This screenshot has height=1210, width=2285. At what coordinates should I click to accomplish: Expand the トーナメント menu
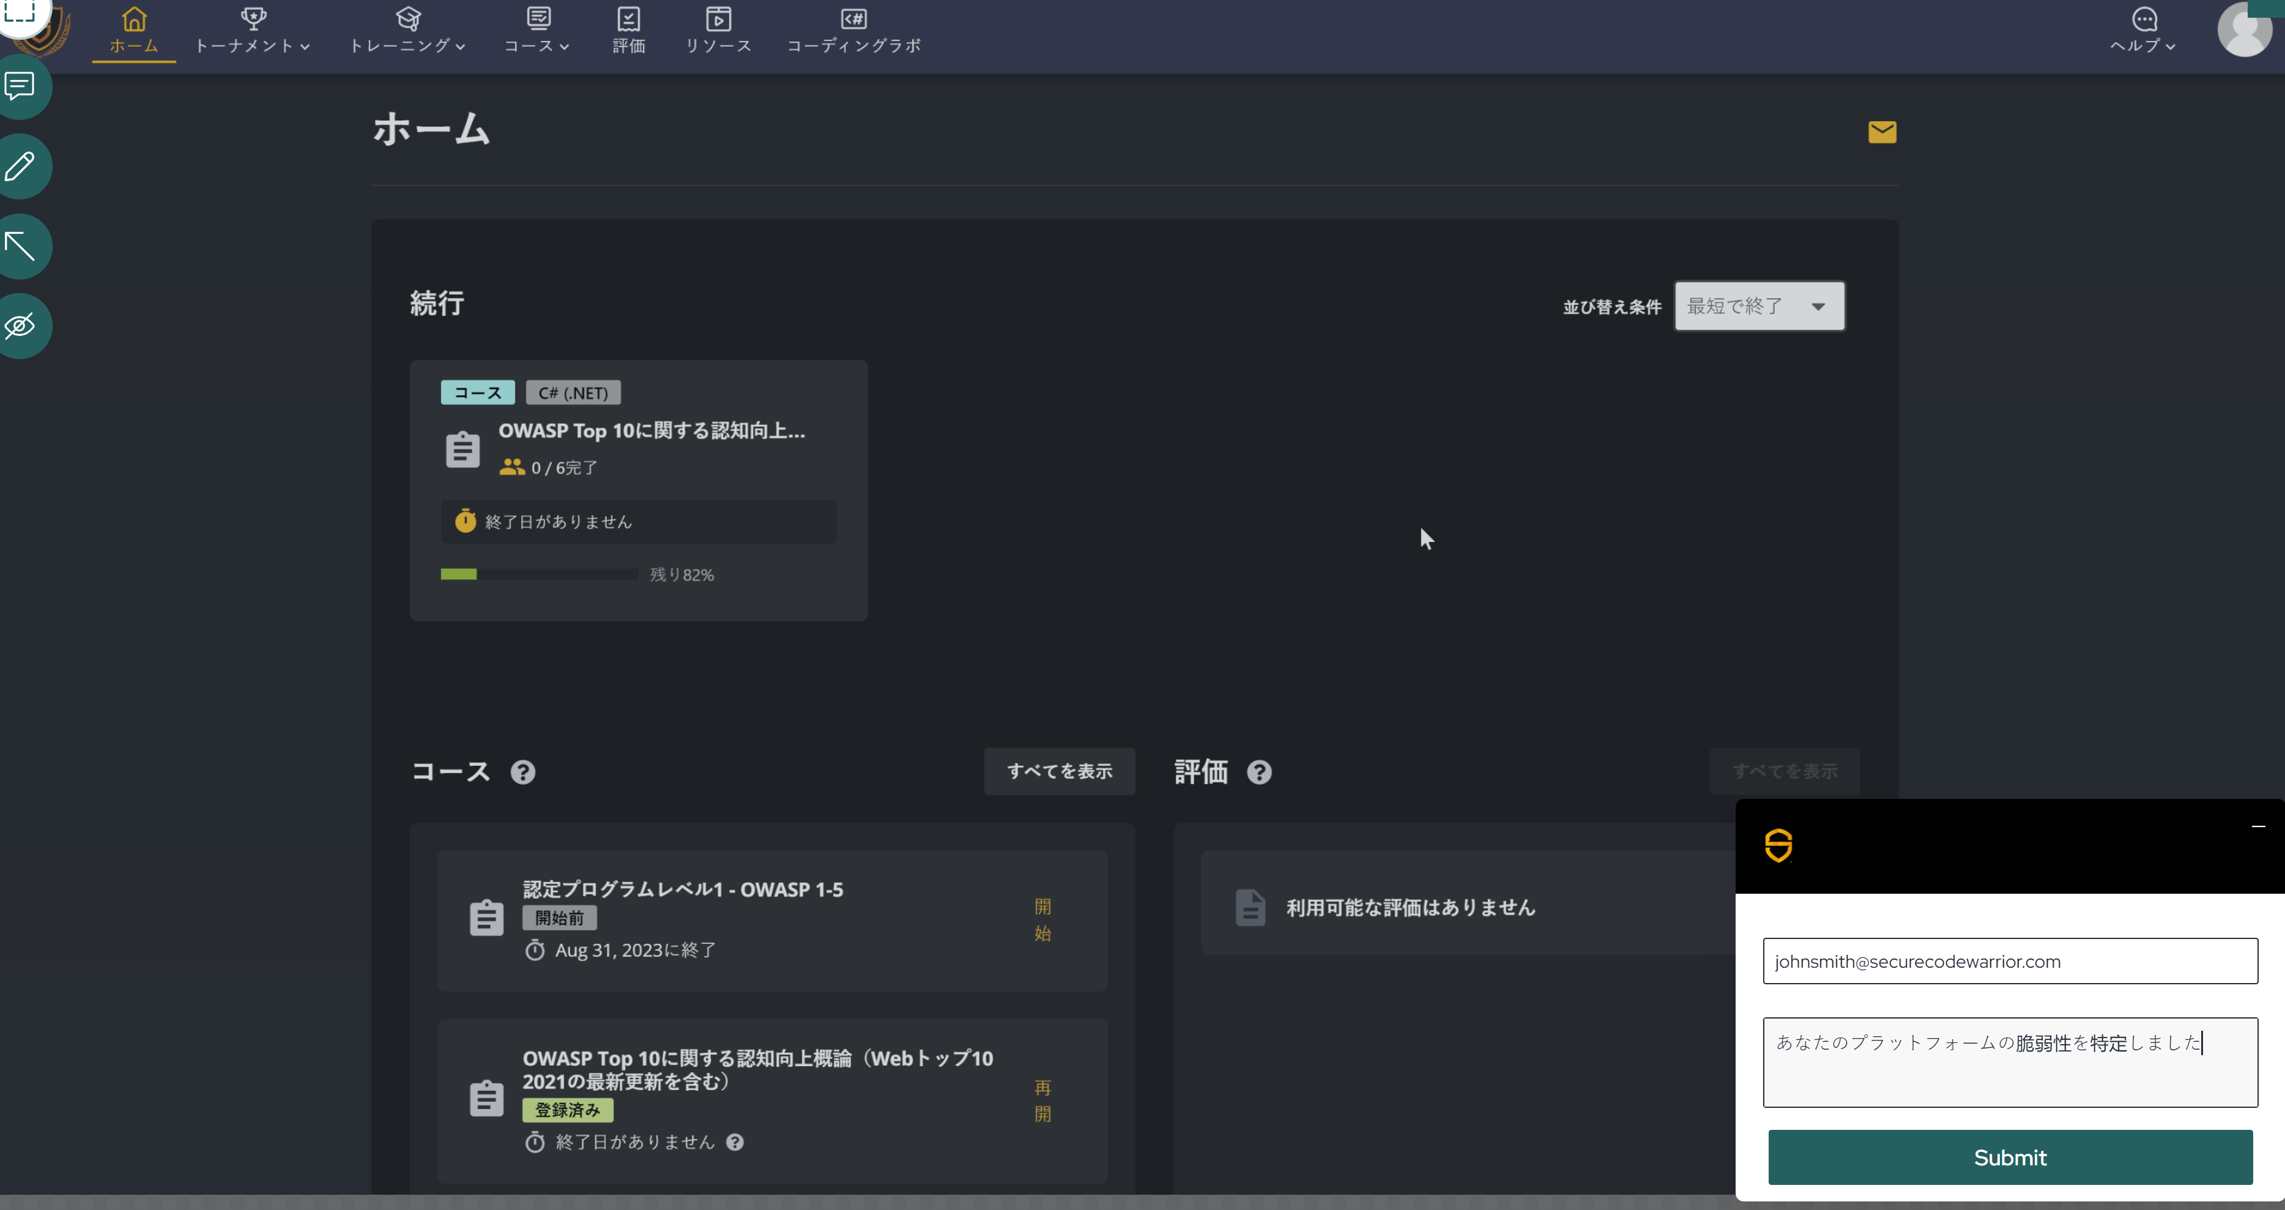pyautogui.click(x=252, y=31)
